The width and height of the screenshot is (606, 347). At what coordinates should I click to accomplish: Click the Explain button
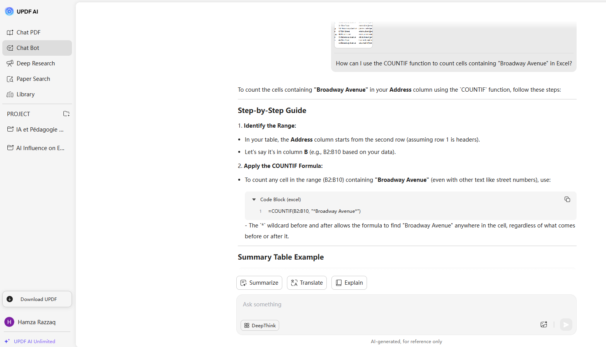[x=349, y=283]
